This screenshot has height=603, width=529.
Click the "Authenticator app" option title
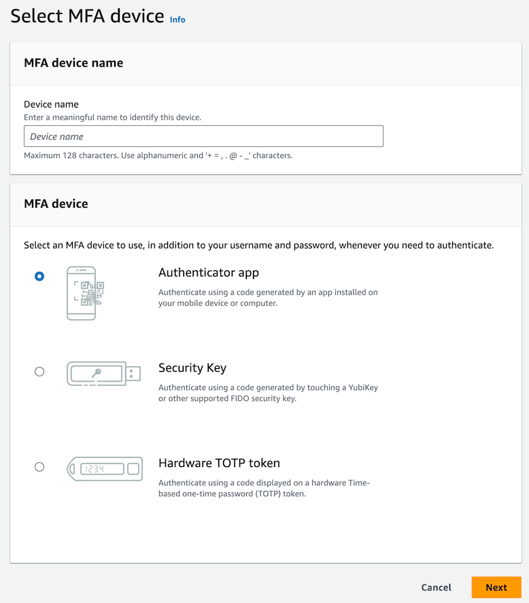(x=209, y=273)
